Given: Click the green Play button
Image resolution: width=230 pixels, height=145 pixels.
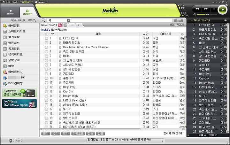Looking at the screenshot, I should coord(223,10).
